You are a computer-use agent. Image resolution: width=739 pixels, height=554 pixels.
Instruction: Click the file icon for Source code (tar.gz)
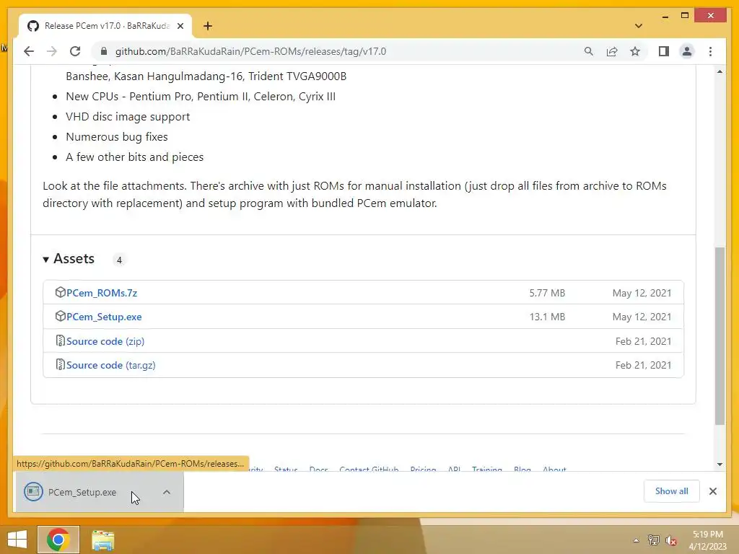click(x=61, y=364)
